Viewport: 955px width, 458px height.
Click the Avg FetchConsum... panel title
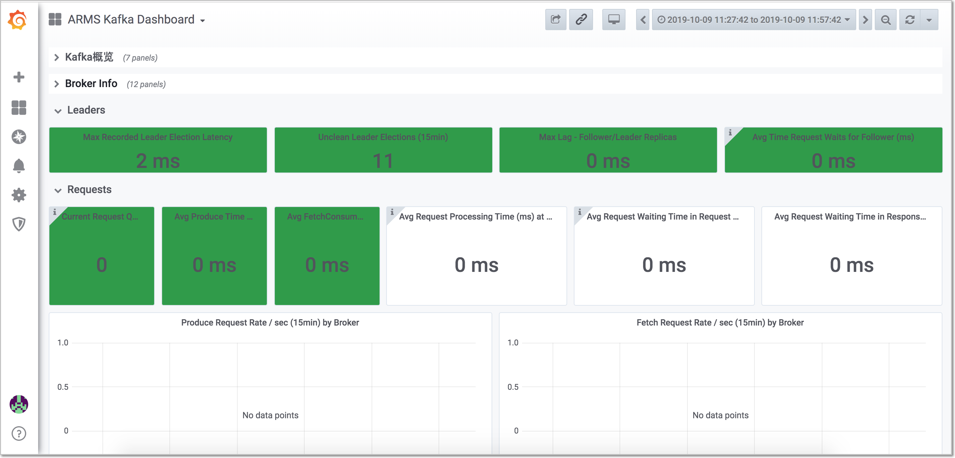[x=326, y=217]
